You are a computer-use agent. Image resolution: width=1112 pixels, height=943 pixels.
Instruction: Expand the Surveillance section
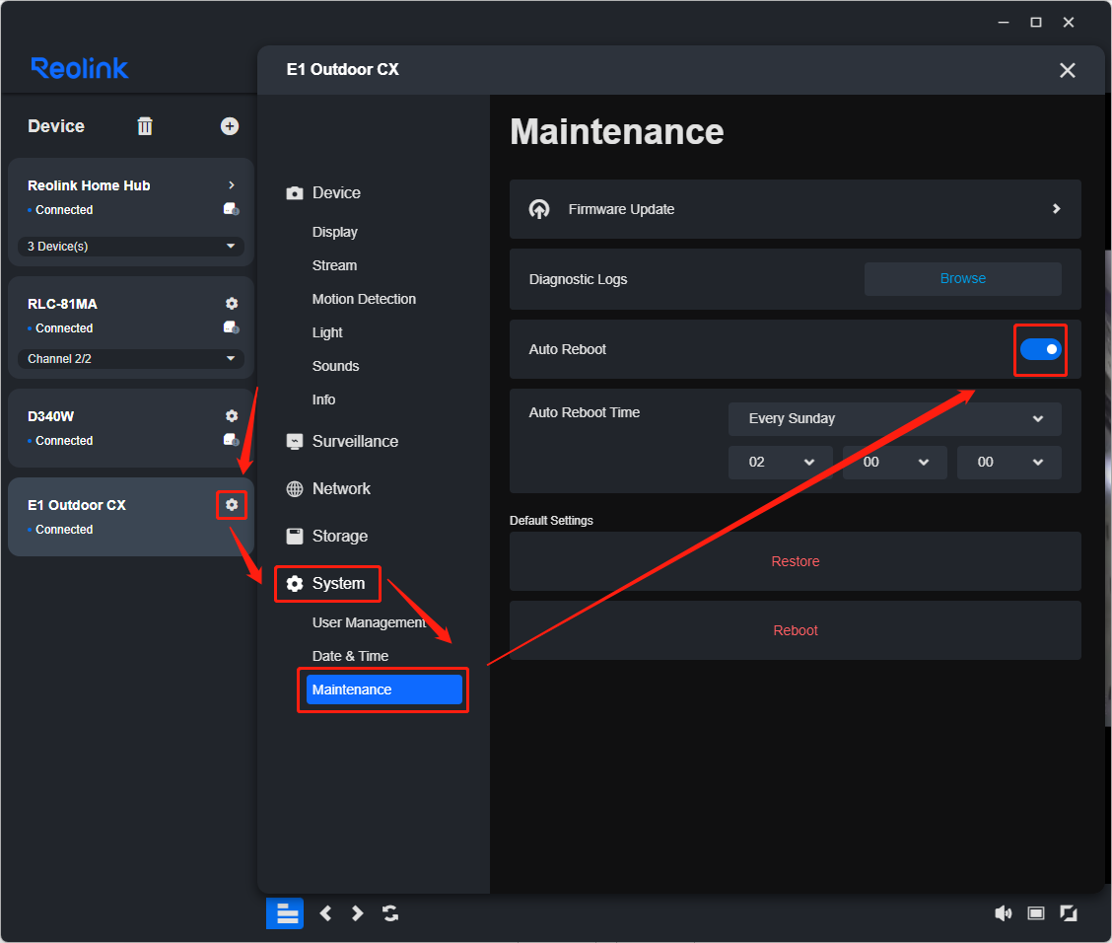(x=342, y=441)
